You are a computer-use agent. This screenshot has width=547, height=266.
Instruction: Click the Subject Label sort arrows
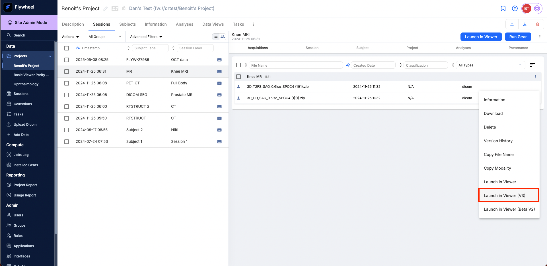click(x=128, y=48)
